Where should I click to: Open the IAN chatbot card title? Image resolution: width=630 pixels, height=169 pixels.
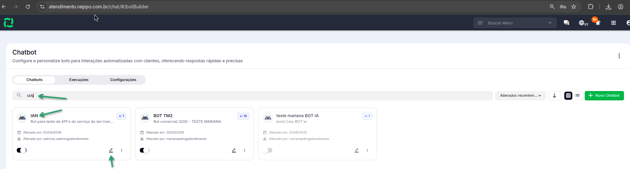click(x=34, y=115)
